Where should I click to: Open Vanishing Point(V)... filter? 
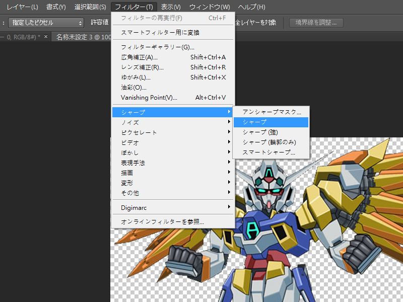[x=173, y=98]
